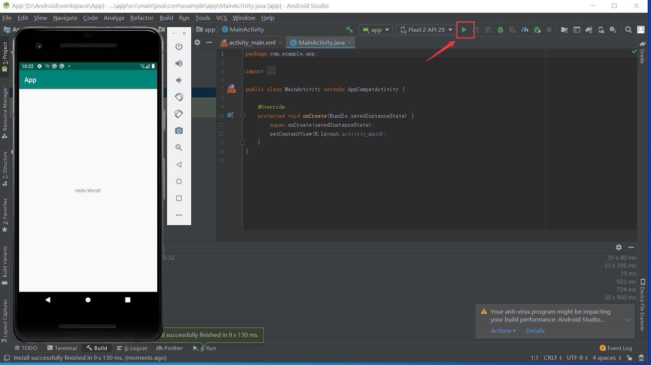Open the Refactor menu
Viewport: 651px width, 365px height.
(x=142, y=18)
